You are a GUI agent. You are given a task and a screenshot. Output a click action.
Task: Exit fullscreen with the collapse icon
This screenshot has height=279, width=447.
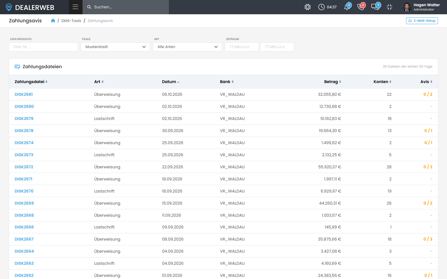point(390,7)
